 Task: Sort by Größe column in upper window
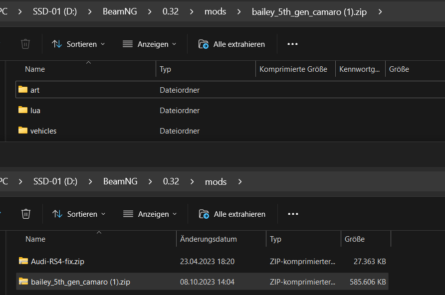click(x=399, y=69)
